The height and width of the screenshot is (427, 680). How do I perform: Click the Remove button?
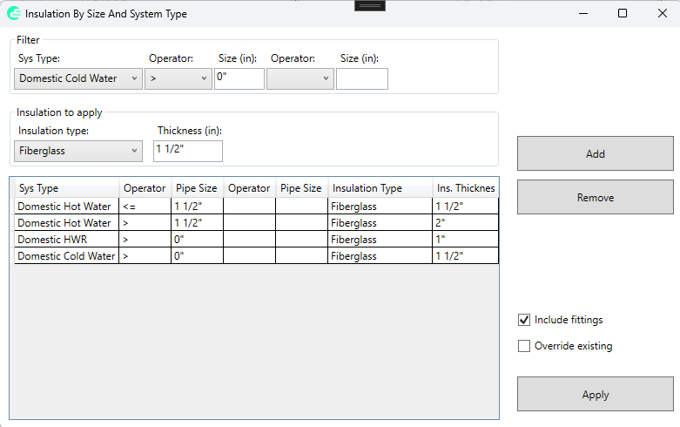595,197
